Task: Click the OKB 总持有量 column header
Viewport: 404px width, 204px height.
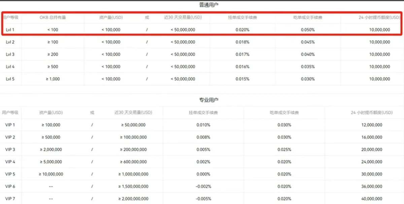Action: click(x=53, y=17)
